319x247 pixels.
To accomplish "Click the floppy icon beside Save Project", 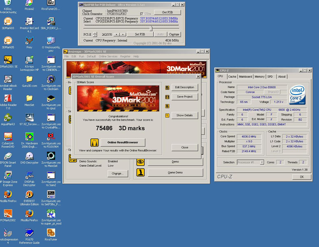I will (x=167, y=97).
